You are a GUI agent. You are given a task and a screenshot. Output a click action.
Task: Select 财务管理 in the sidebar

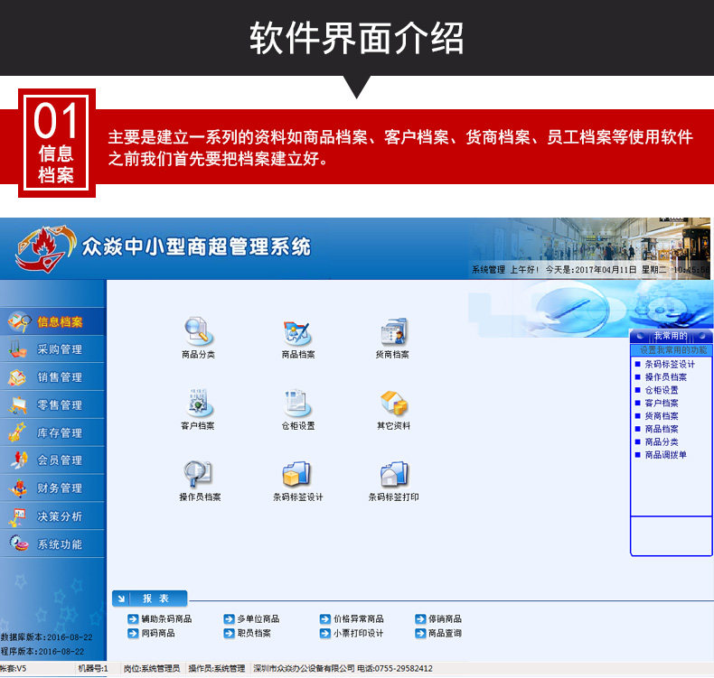(x=52, y=488)
